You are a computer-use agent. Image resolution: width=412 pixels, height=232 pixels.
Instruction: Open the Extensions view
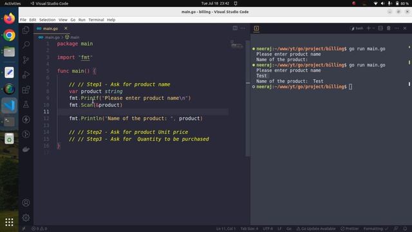(x=26, y=90)
